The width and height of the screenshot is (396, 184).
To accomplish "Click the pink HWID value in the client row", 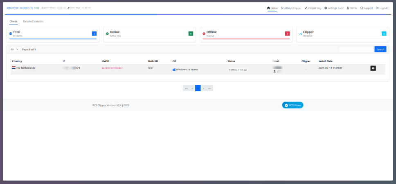I will pos(112,68).
